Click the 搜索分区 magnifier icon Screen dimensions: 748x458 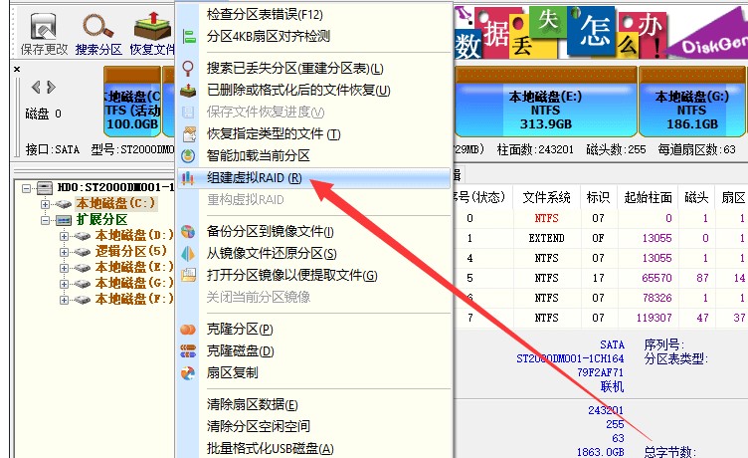coord(97,26)
